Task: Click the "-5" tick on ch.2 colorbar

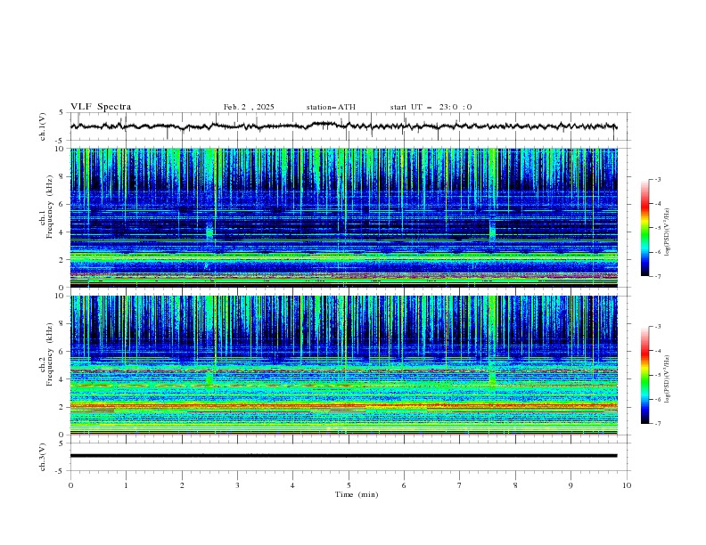Action: 658,375
